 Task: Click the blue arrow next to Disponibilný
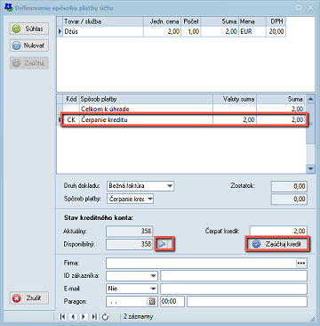(162, 244)
